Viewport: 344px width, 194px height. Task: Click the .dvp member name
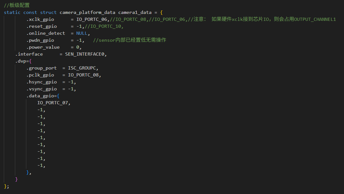pos(21,61)
